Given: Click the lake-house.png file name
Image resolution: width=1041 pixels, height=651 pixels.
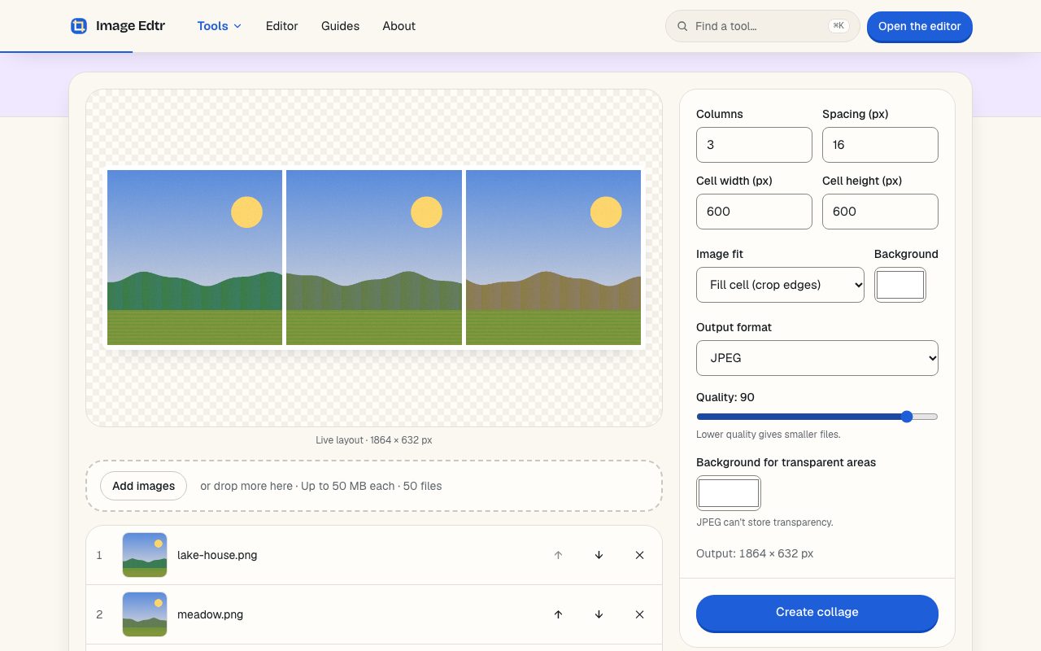Looking at the screenshot, I should 217,555.
